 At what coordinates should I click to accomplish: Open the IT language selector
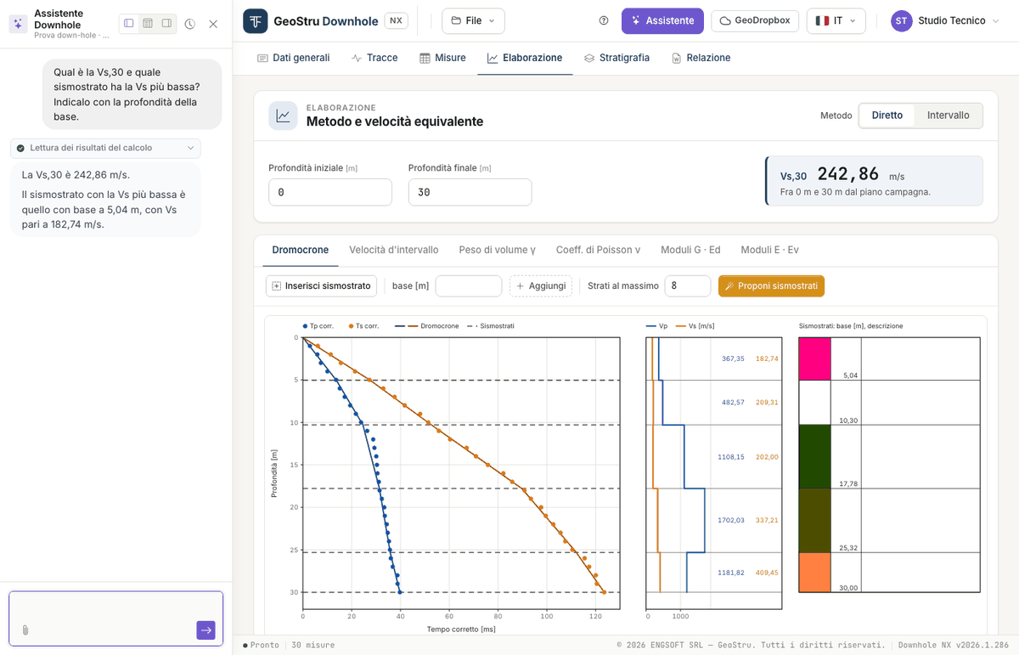[836, 20]
